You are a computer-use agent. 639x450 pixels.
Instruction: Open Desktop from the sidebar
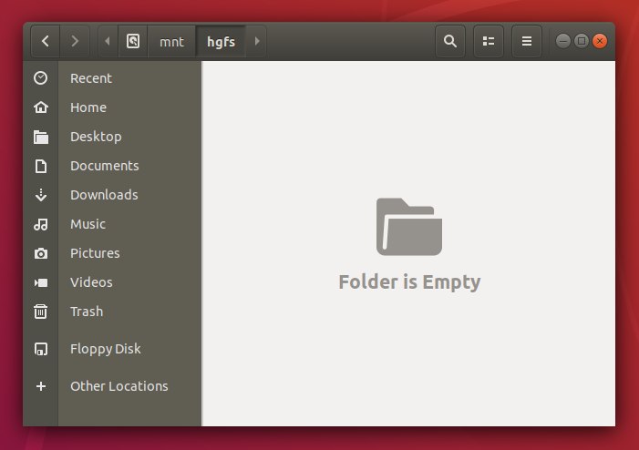click(x=96, y=137)
